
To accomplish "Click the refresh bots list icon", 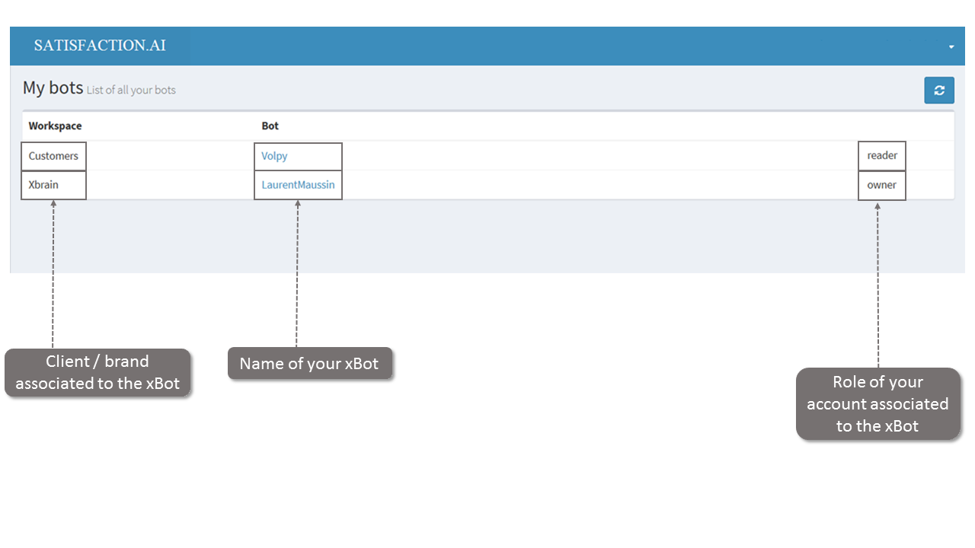I will pyautogui.click(x=938, y=90).
